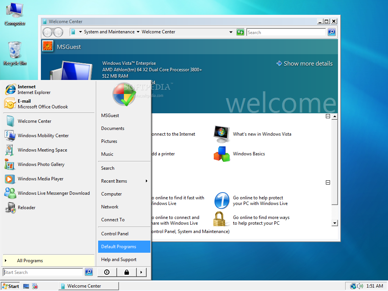Click the Back arrow in Welcome Center
Screen dimensions: 388x291
point(47,32)
